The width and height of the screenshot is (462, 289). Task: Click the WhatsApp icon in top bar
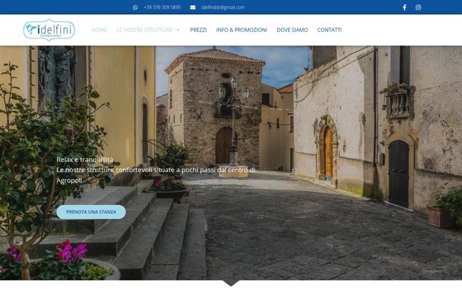pyautogui.click(x=135, y=7)
